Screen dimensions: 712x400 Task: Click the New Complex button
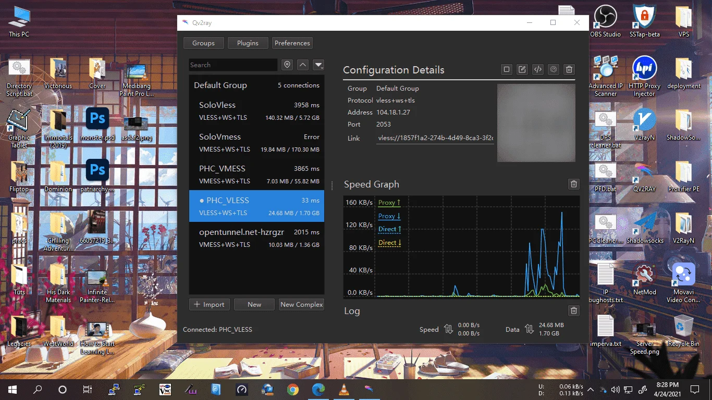tap(302, 305)
